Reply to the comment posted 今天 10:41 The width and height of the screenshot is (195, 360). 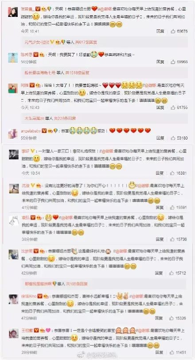click(x=160, y=31)
